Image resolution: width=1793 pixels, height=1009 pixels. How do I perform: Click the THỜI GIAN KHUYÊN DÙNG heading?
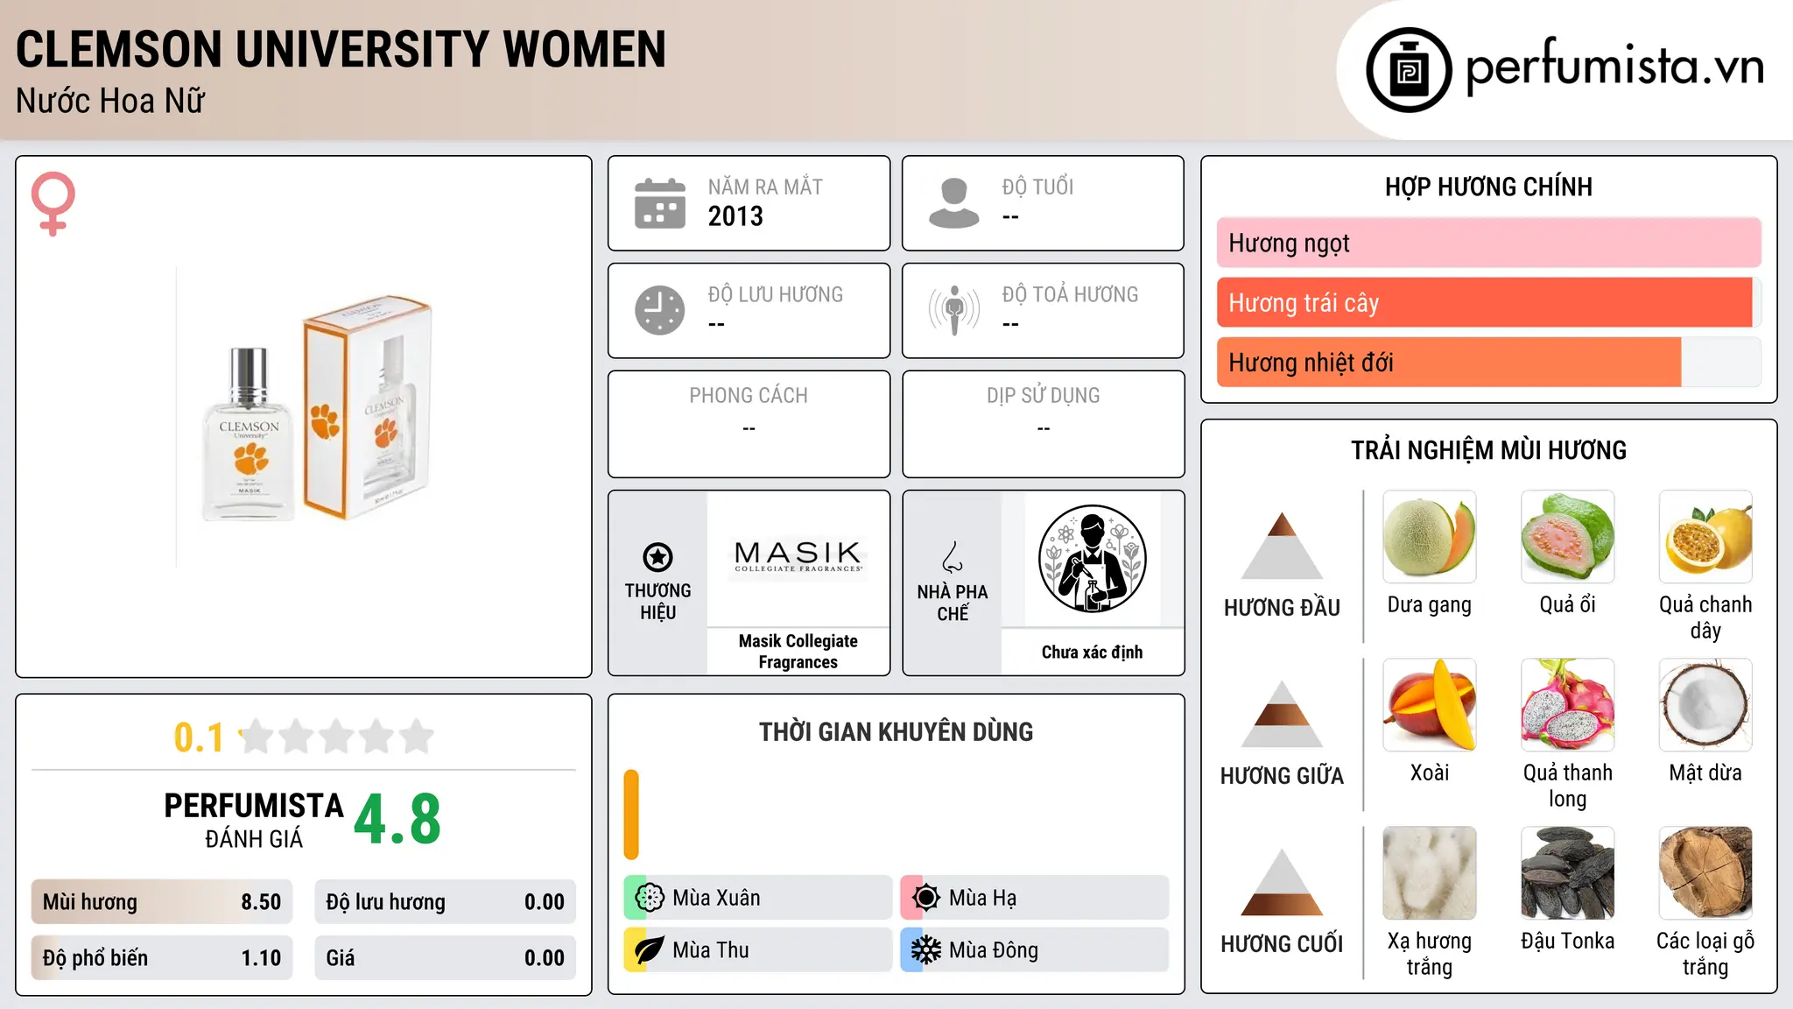(896, 731)
